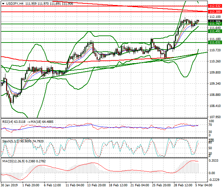Viewport: 223px width, 189px height.
Task: Click the 0.3533 MACD scale value
Action: click(213, 161)
